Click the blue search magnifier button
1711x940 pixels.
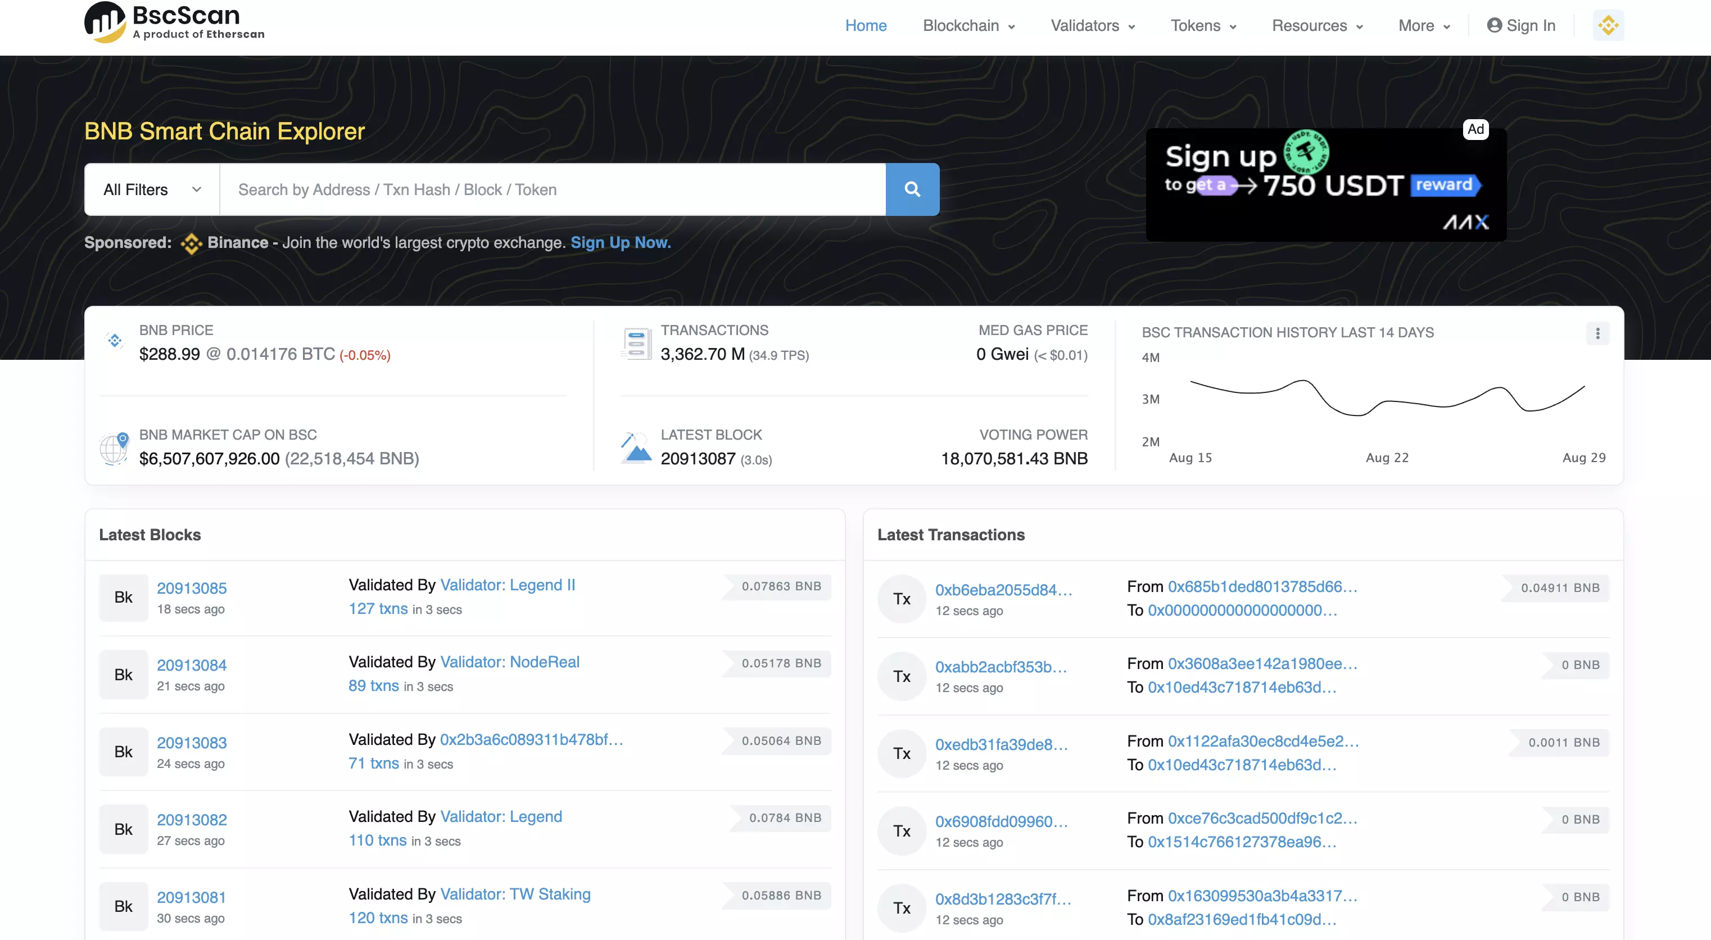[x=912, y=189]
